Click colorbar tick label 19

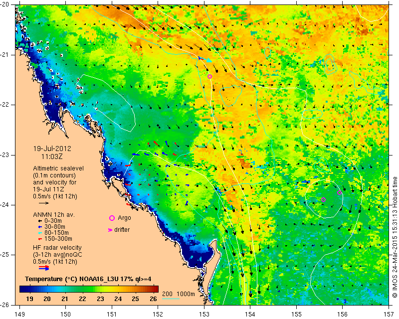click(x=29, y=299)
